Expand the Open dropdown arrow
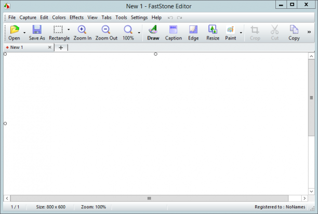 pos(24,32)
